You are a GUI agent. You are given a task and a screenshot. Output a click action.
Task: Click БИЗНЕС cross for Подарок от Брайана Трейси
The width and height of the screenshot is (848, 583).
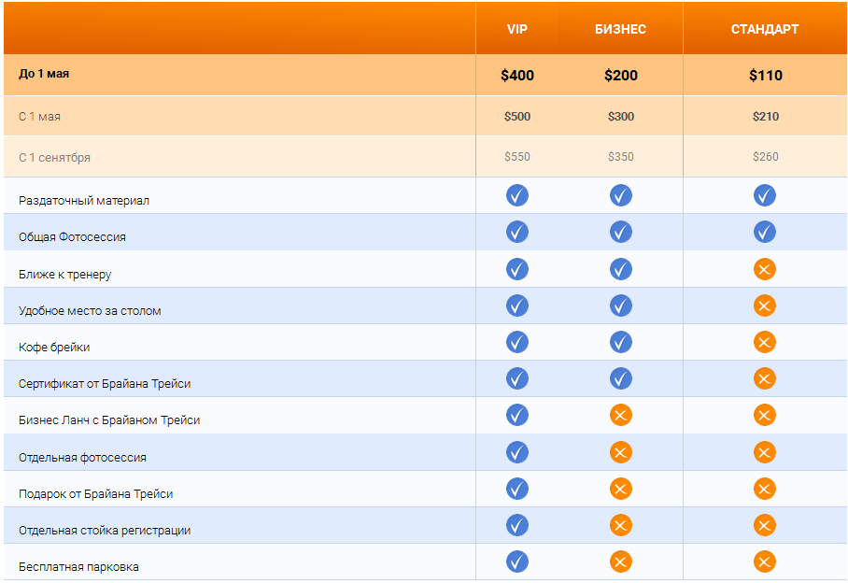(x=620, y=489)
